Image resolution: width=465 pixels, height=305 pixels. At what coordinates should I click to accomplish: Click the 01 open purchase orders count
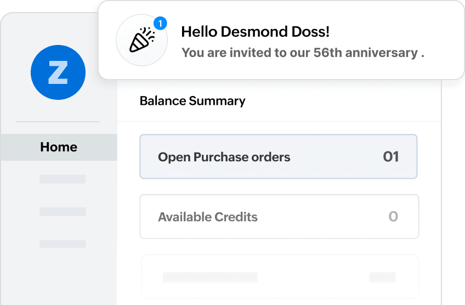pos(390,157)
